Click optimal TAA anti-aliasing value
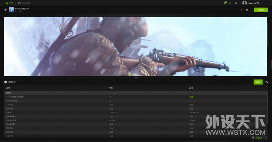 point(192,121)
